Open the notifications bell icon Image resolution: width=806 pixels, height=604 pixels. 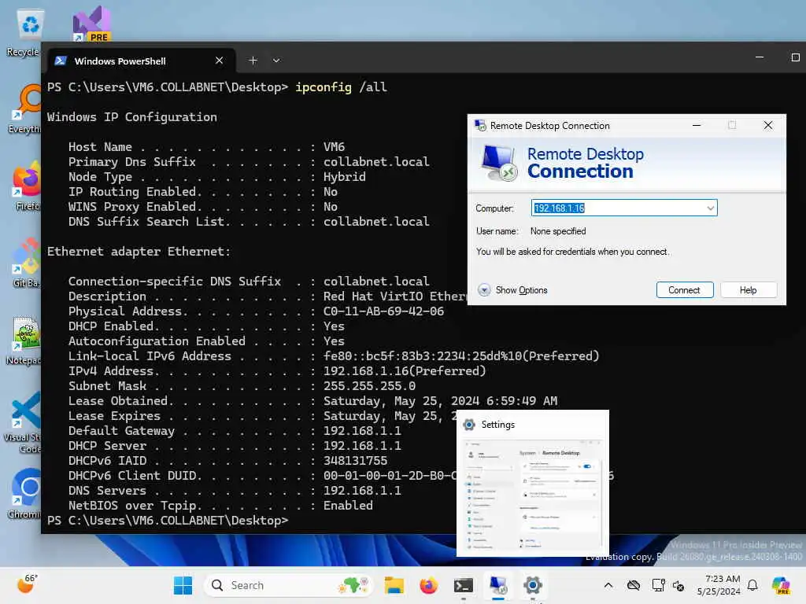click(x=752, y=585)
